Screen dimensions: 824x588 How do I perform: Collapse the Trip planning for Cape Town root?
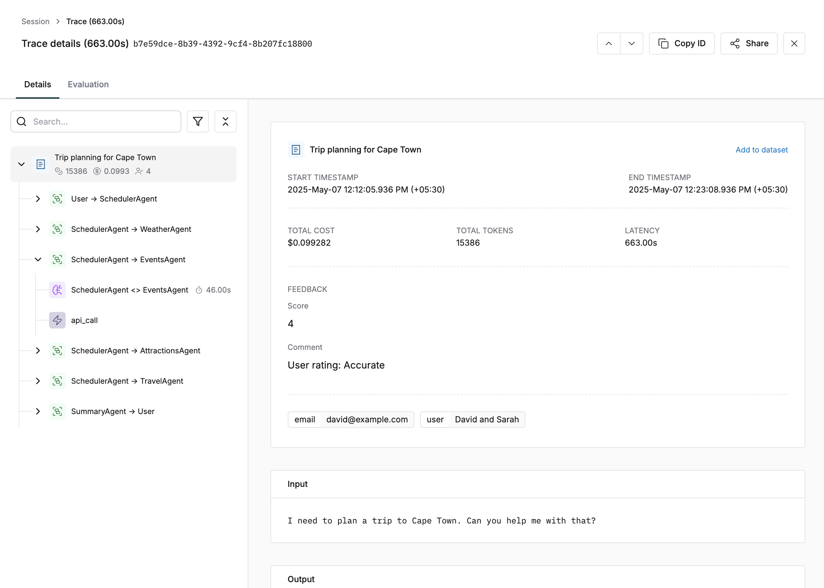pos(21,164)
